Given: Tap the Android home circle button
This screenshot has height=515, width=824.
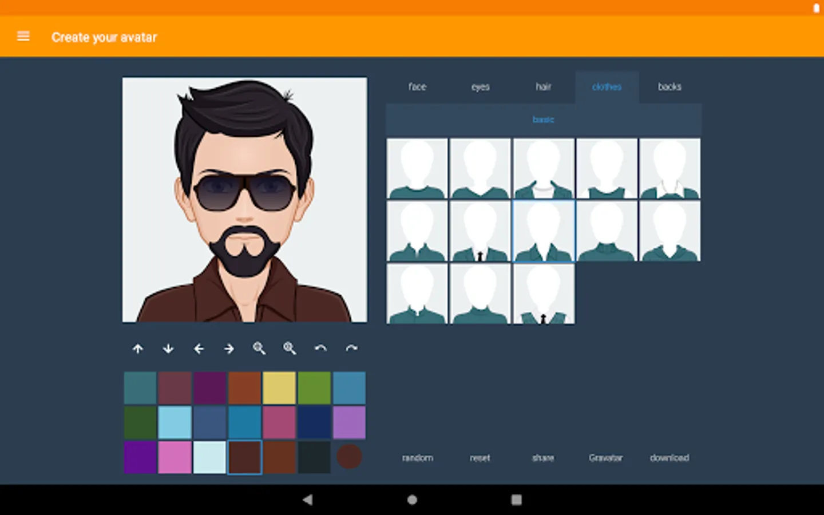Looking at the screenshot, I should click(x=412, y=500).
